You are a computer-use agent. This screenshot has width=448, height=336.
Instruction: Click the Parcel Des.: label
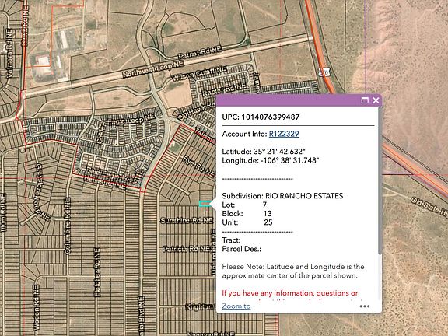(x=241, y=249)
